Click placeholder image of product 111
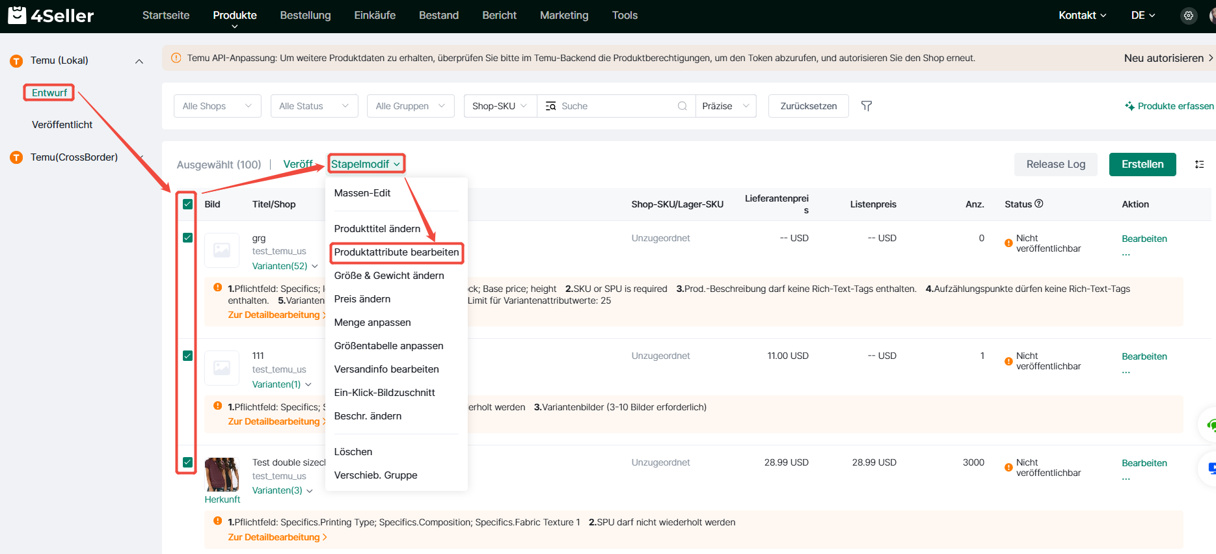The height and width of the screenshot is (554, 1216). click(x=222, y=368)
